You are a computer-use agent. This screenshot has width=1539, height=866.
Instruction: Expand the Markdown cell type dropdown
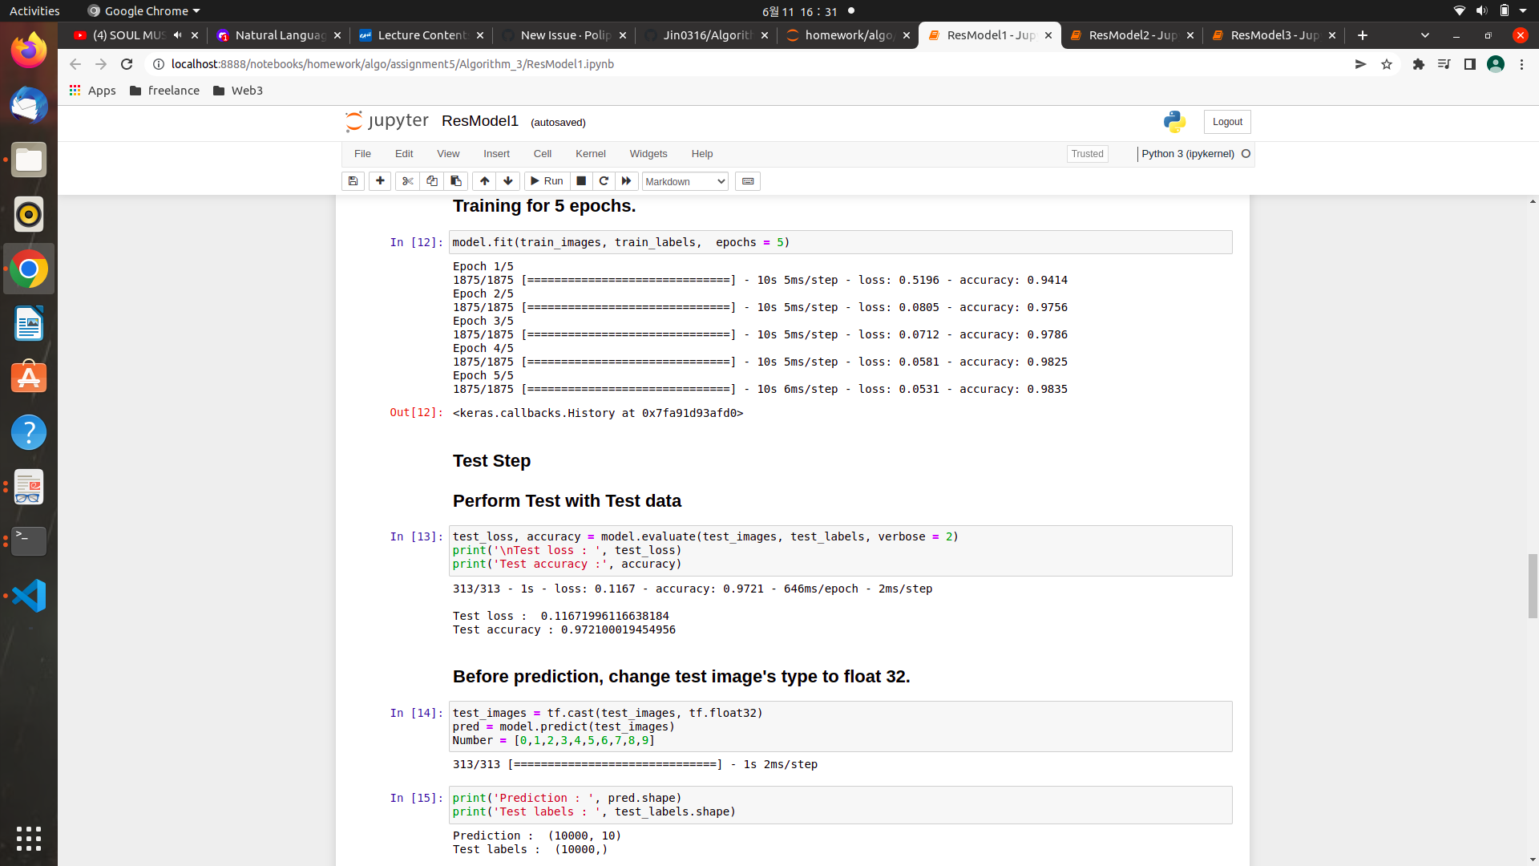(x=685, y=181)
